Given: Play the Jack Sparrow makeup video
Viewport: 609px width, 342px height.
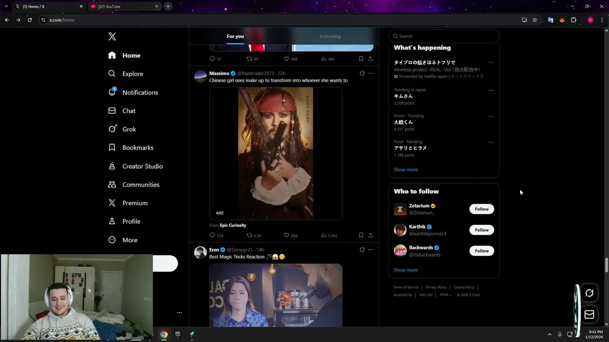Looking at the screenshot, I should coord(275,153).
